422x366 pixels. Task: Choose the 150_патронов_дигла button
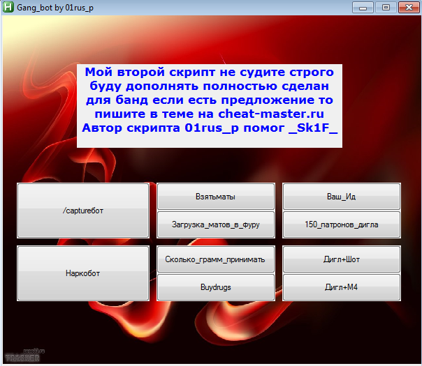pos(341,224)
